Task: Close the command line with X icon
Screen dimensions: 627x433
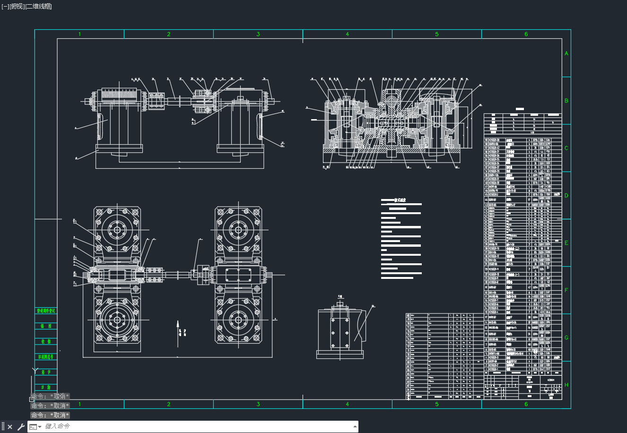Action: tap(10, 427)
